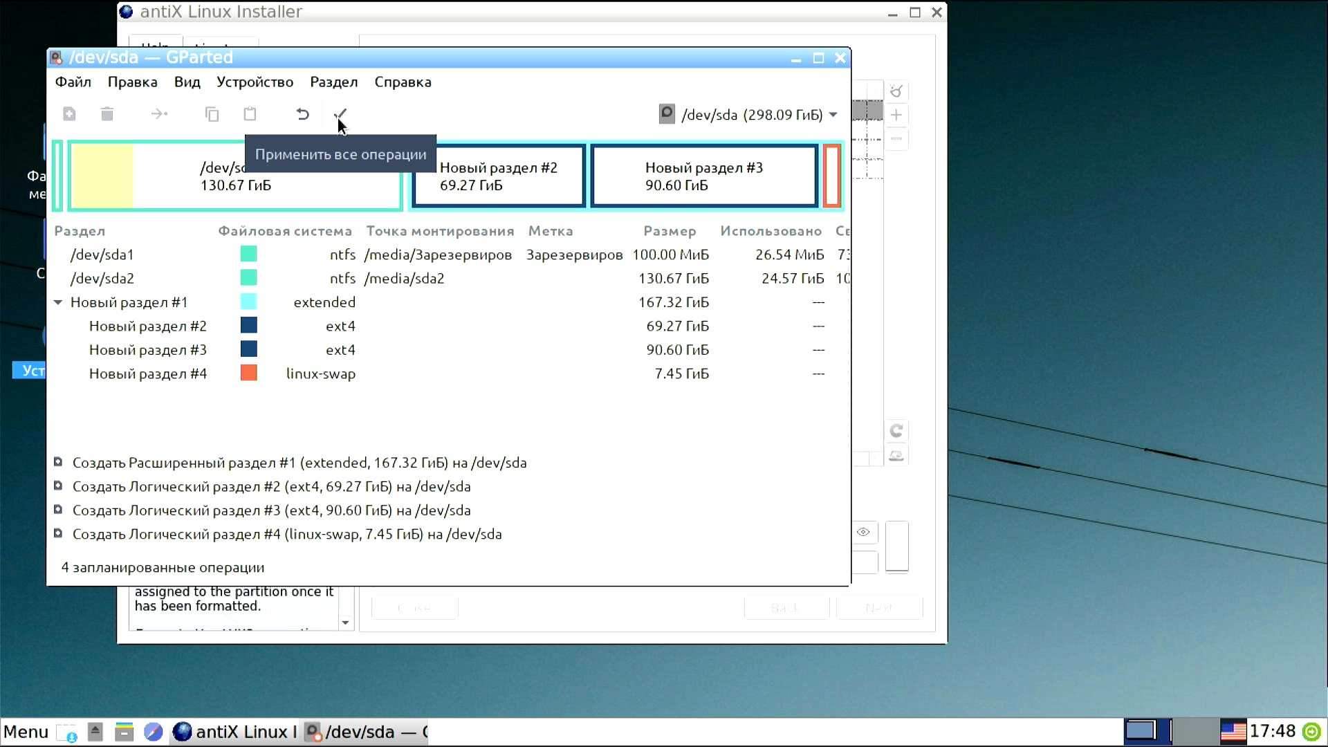The image size is (1328, 747).
Task: Click the ext4 swatch for Новый раздел #2
Action: [x=248, y=325]
